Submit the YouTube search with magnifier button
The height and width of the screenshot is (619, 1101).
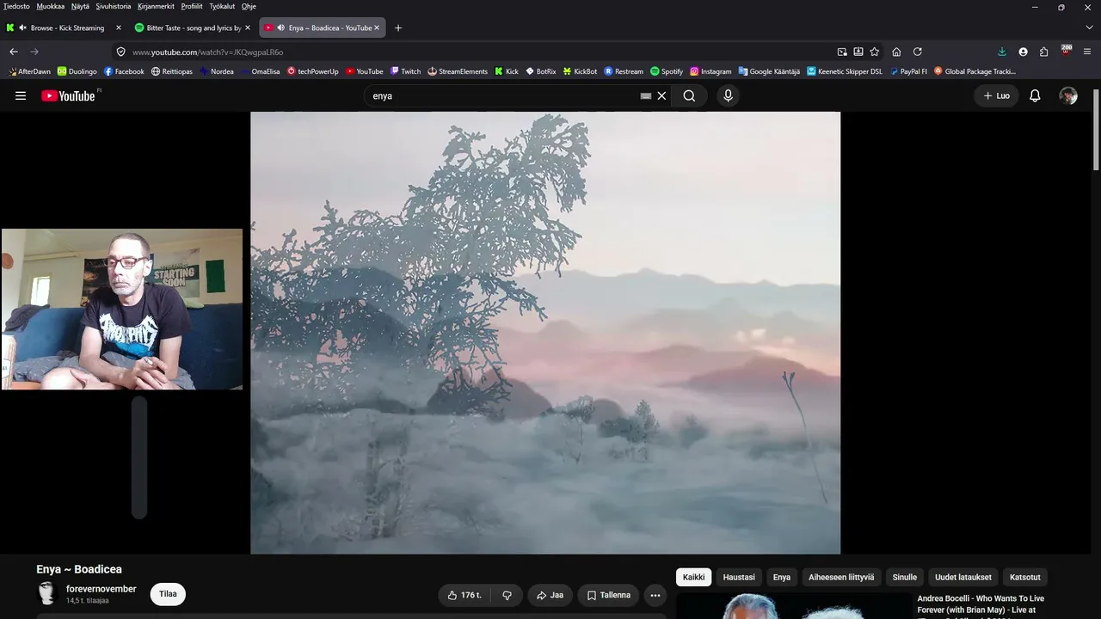pos(689,96)
